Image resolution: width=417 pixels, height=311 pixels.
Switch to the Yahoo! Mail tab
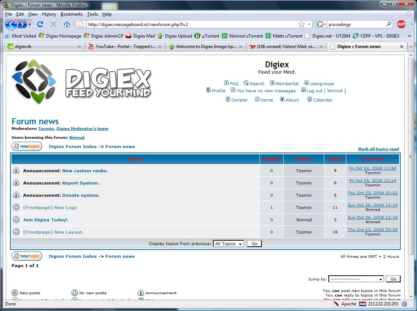[x=286, y=47]
